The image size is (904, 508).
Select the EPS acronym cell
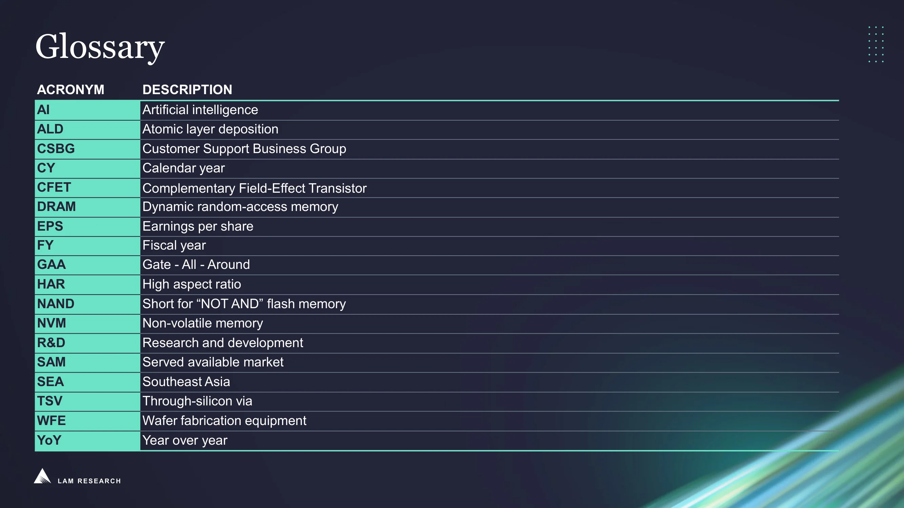(x=87, y=227)
